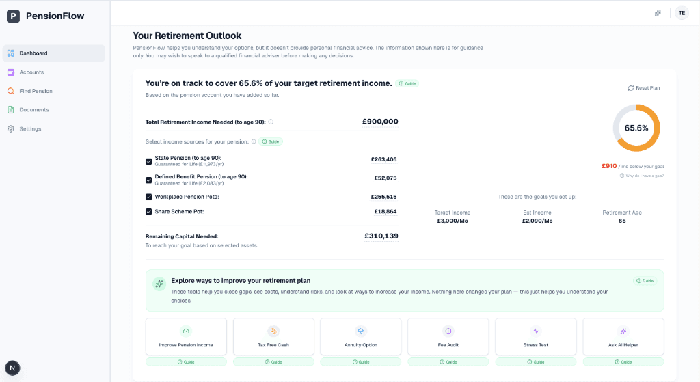Open Guide under Annuity Option
Viewport: 700px width, 382px height.
(361, 362)
